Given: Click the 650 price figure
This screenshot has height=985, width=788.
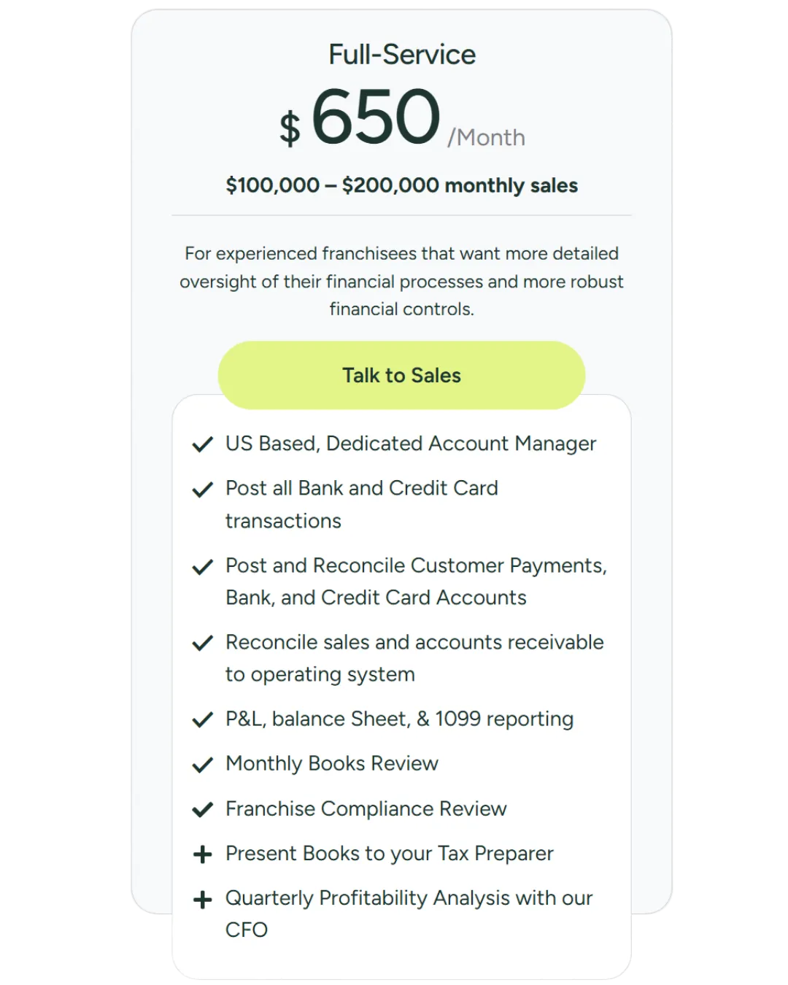Looking at the screenshot, I should point(376,117).
